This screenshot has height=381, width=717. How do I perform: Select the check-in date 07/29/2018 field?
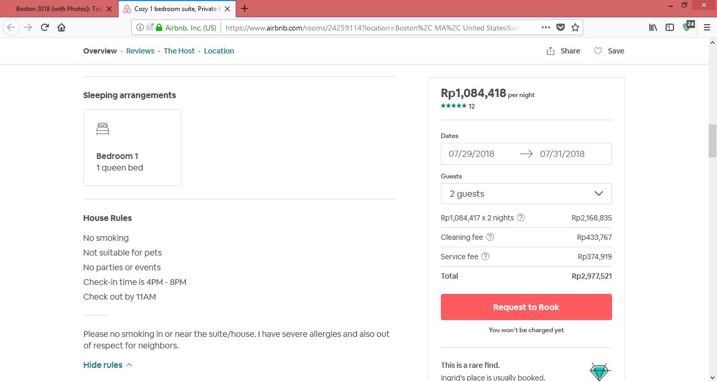[x=471, y=154]
